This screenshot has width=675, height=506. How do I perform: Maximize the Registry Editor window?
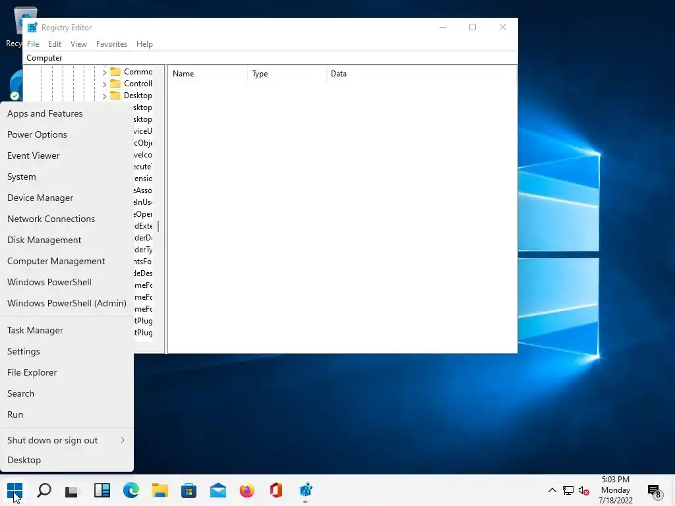coord(473,27)
